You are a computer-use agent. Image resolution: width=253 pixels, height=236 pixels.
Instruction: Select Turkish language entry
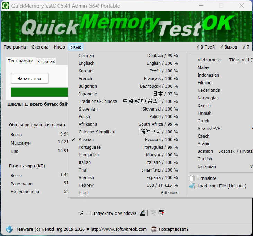(x=221, y=159)
